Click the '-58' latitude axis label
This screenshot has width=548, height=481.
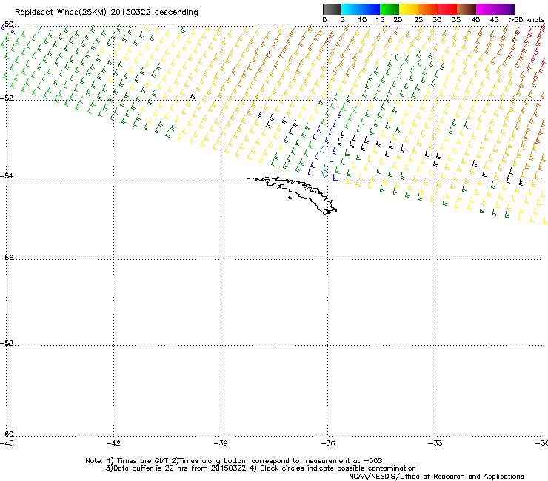(7, 343)
